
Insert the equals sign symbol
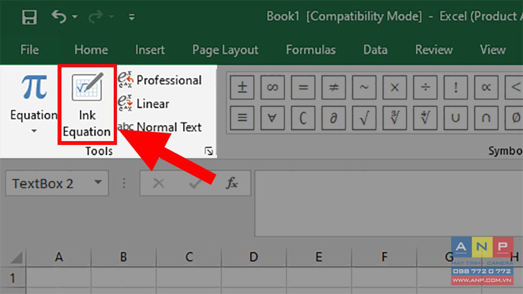point(303,88)
